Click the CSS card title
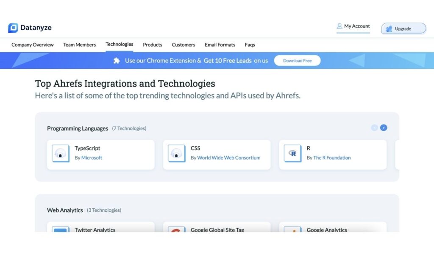 point(195,148)
